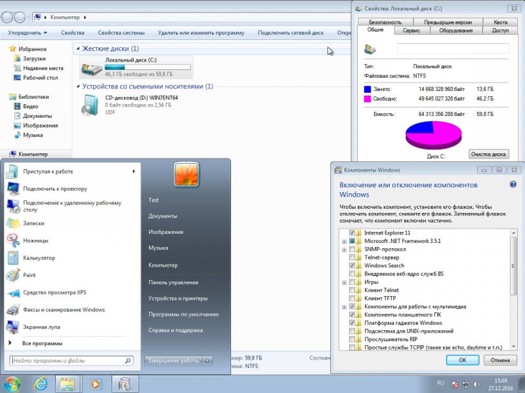Switch to the Доступ tab
The image size is (525, 393).
(500, 30)
